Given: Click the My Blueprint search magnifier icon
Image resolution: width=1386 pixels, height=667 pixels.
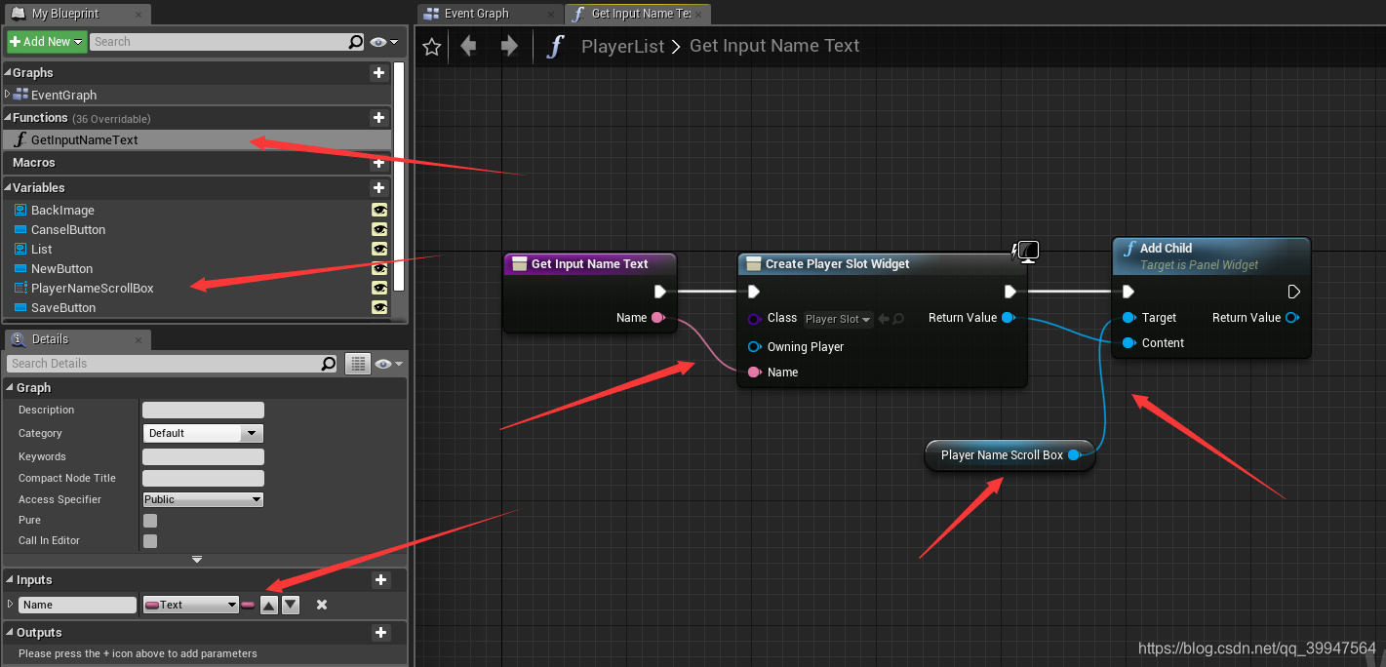Looking at the screenshot, I should click(356, 42).
